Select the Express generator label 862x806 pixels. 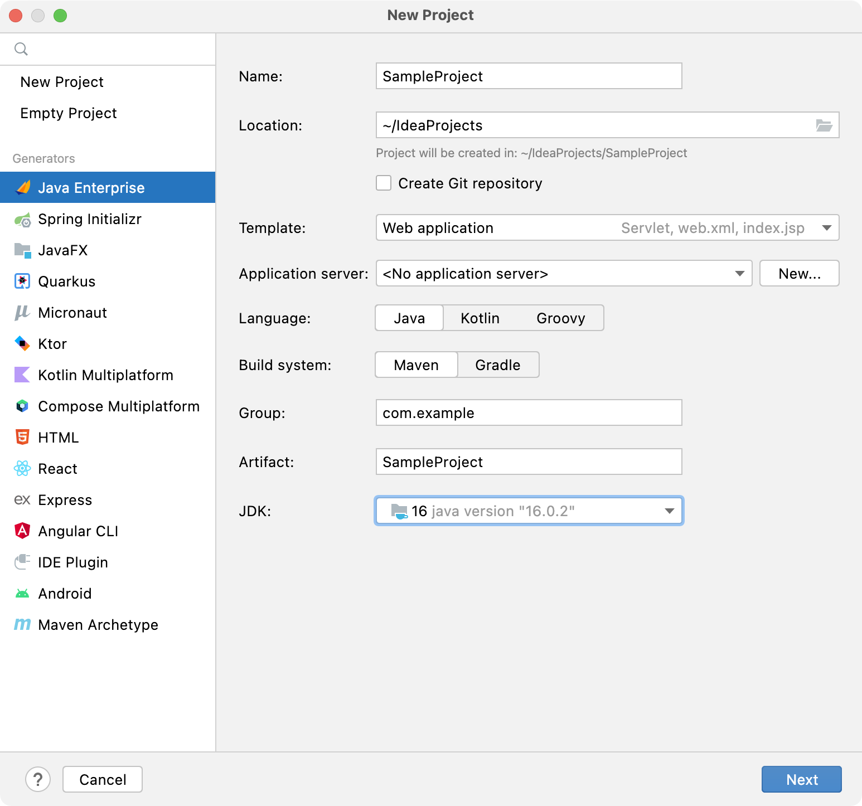65,500
